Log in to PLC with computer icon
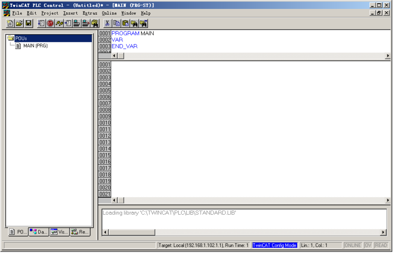 (76, 23)
